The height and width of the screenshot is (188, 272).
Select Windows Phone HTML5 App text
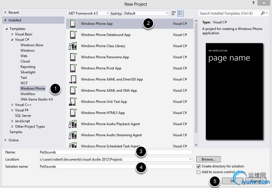coord(103,113)
